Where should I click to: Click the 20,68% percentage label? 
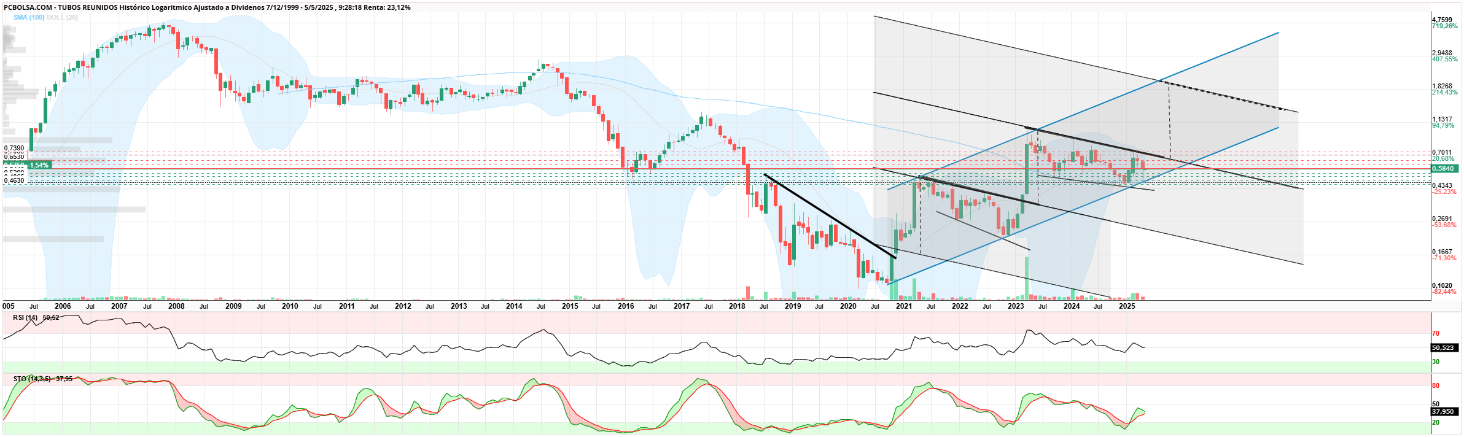point(1443,158)
